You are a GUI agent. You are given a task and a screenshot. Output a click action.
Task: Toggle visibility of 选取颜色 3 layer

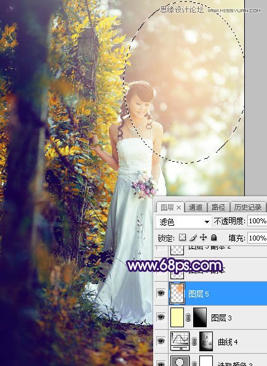coord(161,363)
